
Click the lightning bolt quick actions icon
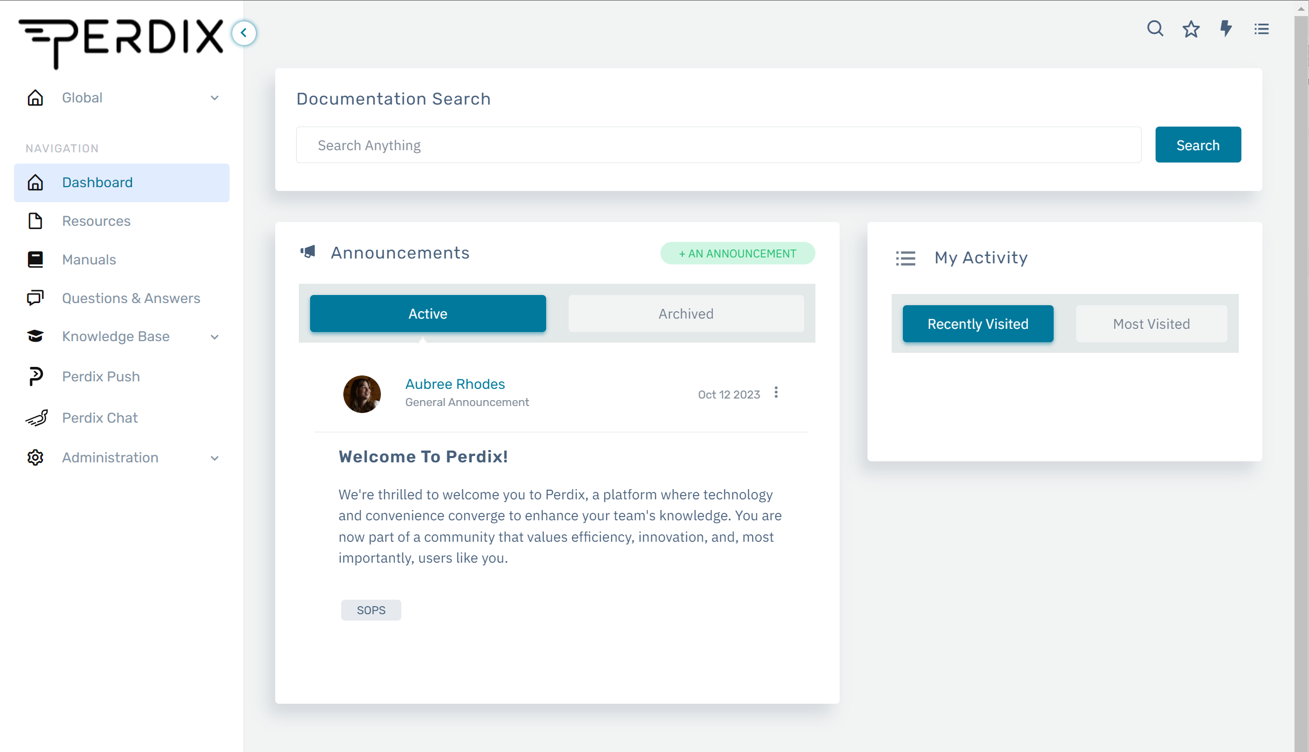tap(1226, 29)
